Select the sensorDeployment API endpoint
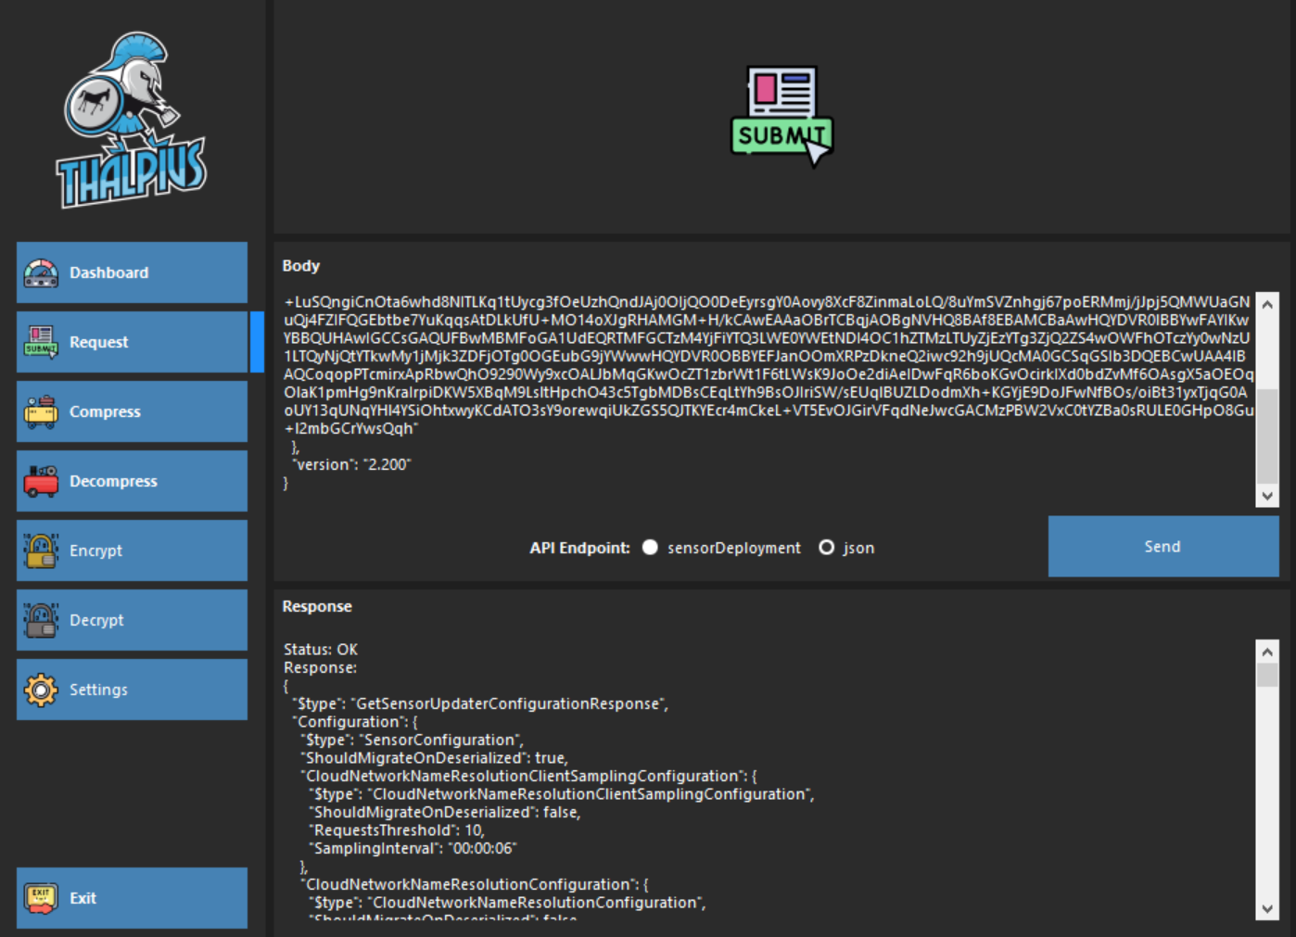The image size is (1296, 937). (652, 548)
